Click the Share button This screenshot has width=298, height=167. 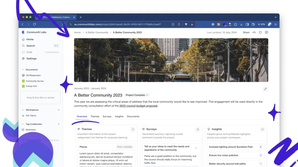[x=246, y=32]
